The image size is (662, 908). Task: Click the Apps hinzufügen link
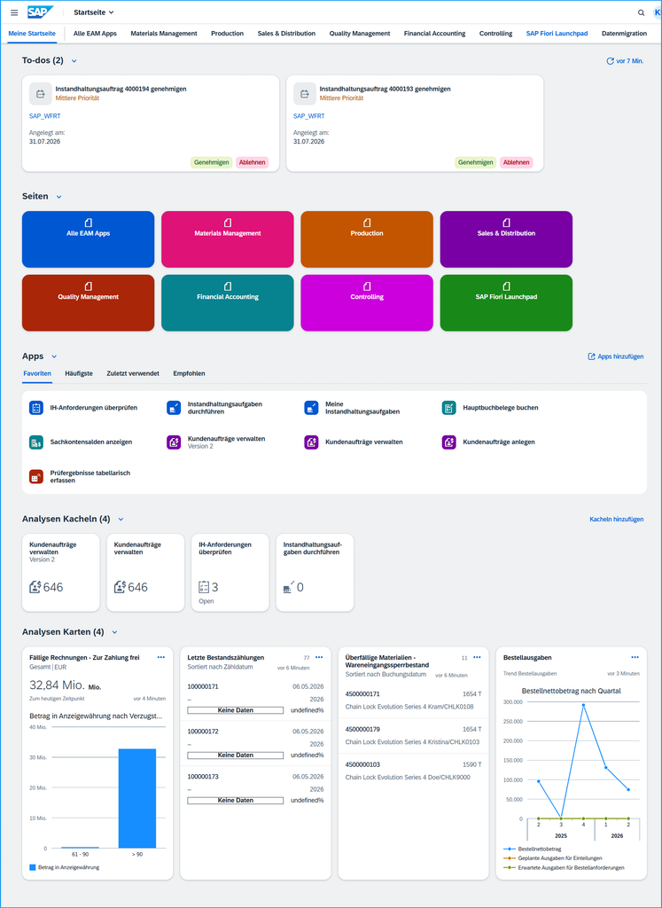(x=616, y=356)
